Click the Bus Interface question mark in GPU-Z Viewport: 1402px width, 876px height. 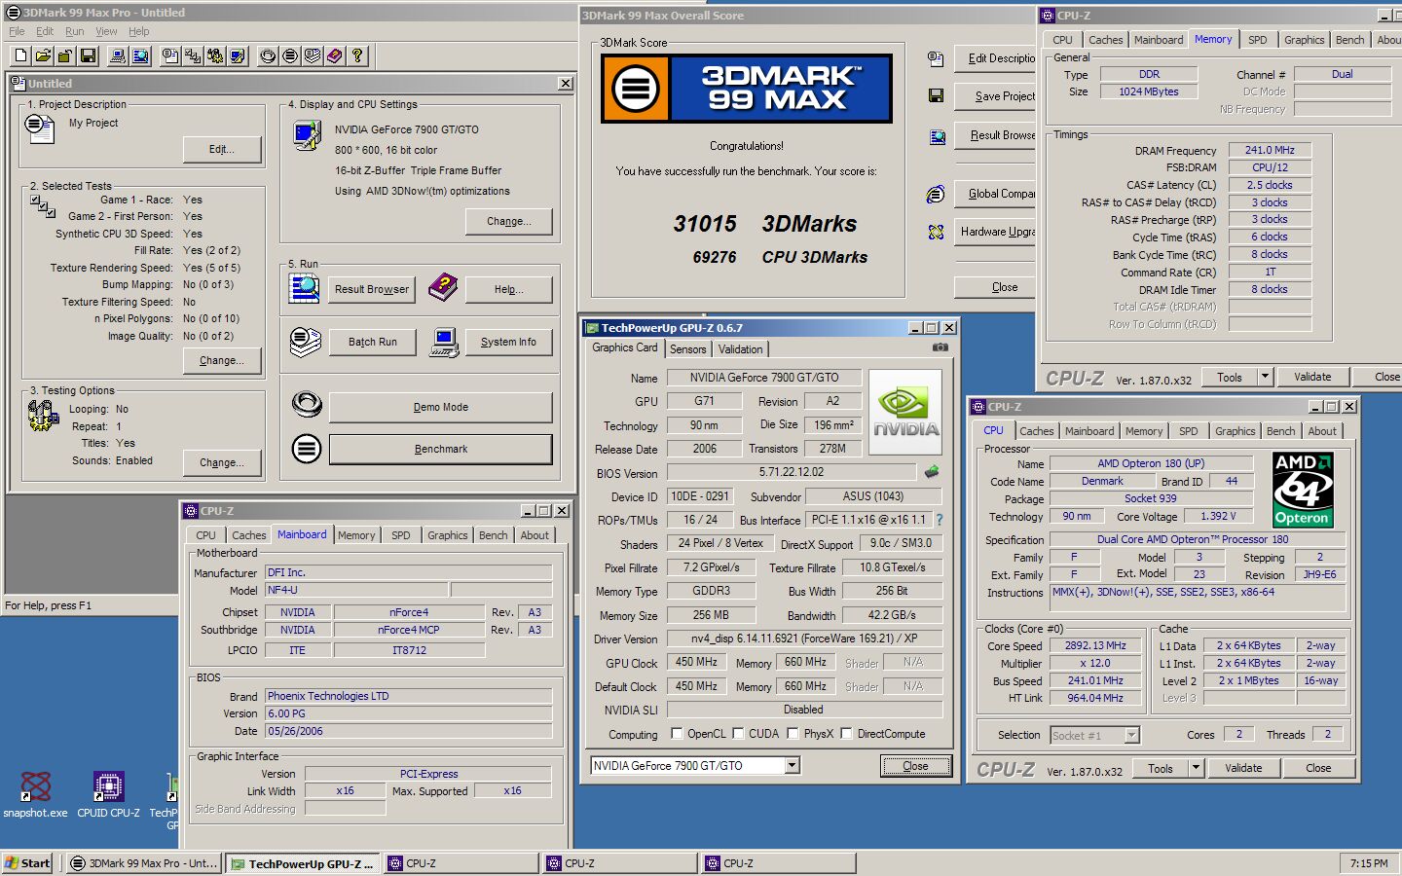point(940,520)
